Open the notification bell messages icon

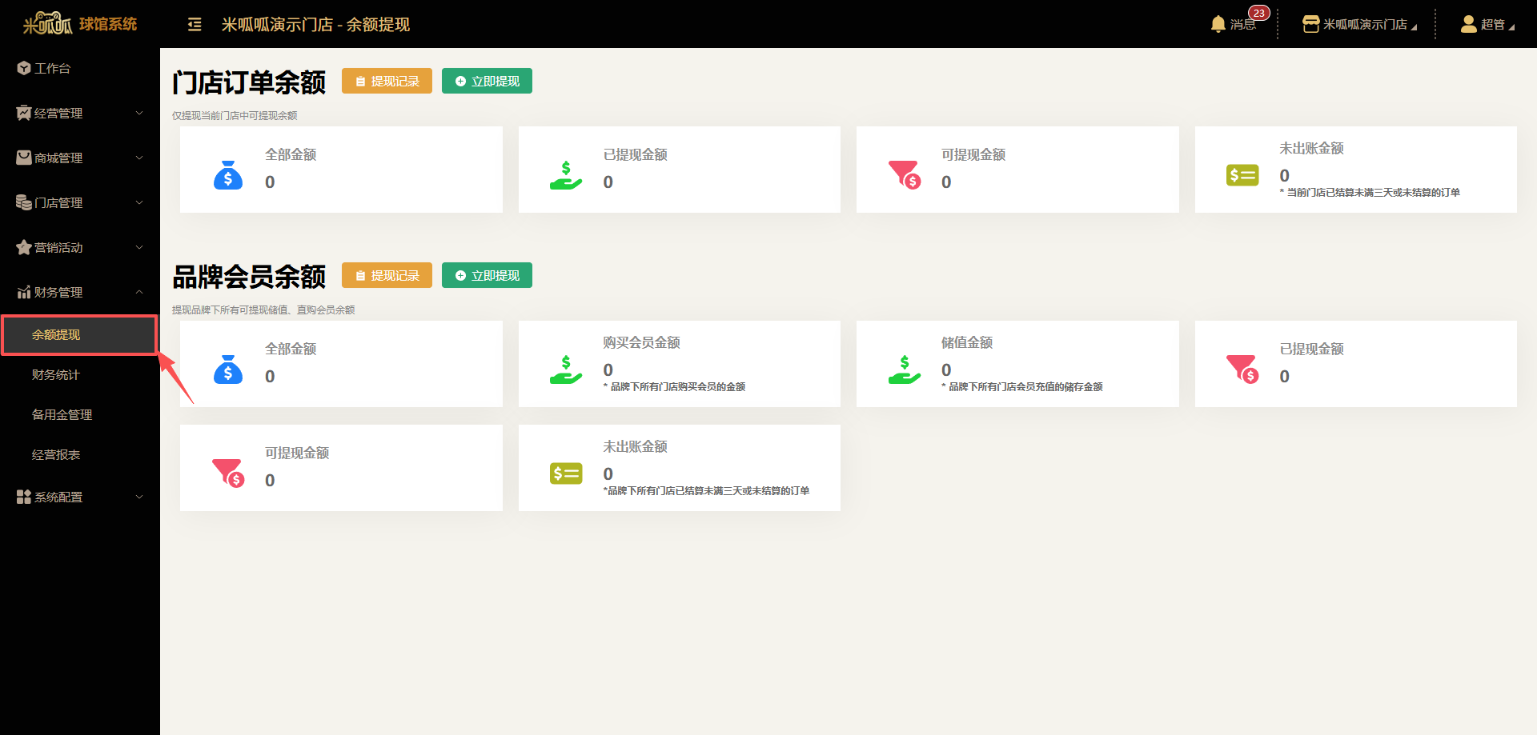1218,24
